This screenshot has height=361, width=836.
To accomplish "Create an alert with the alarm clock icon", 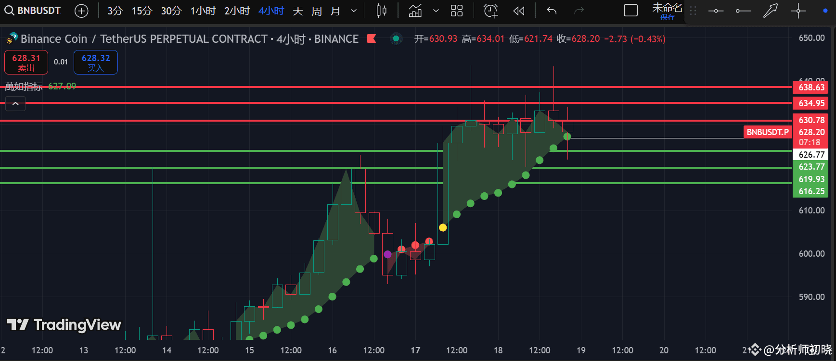I will [490, 11].
